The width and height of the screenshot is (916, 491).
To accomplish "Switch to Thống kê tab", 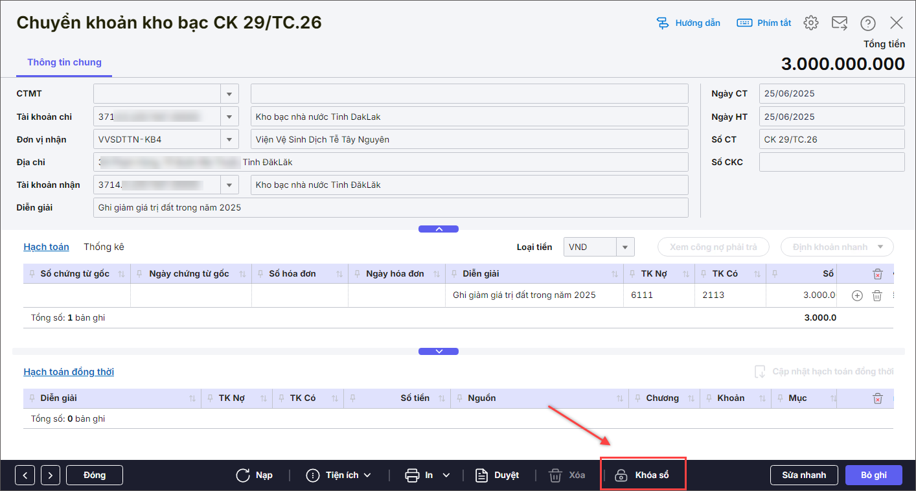I will (x=104, y=247).
